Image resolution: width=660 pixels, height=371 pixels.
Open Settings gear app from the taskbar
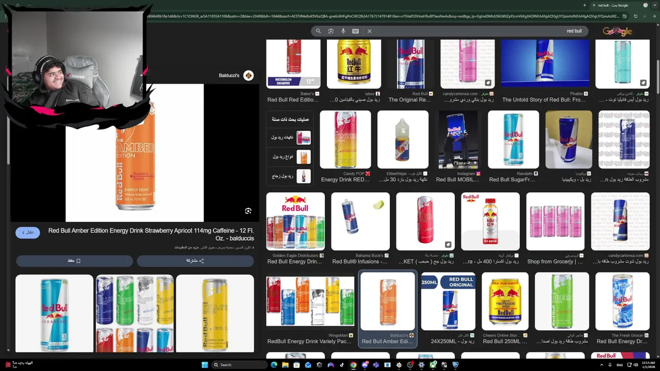coord(421,365)
